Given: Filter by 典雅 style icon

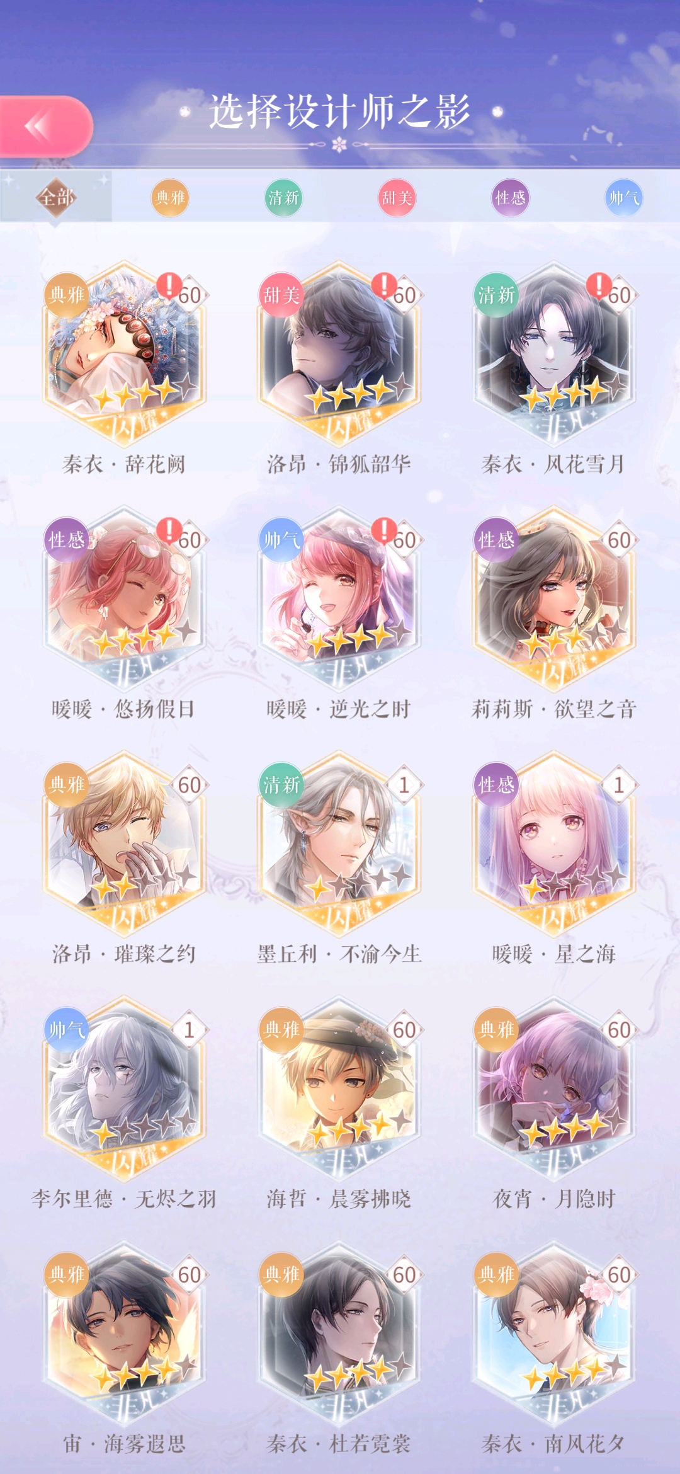Looking at the screenshot, I should click(170, 198).
